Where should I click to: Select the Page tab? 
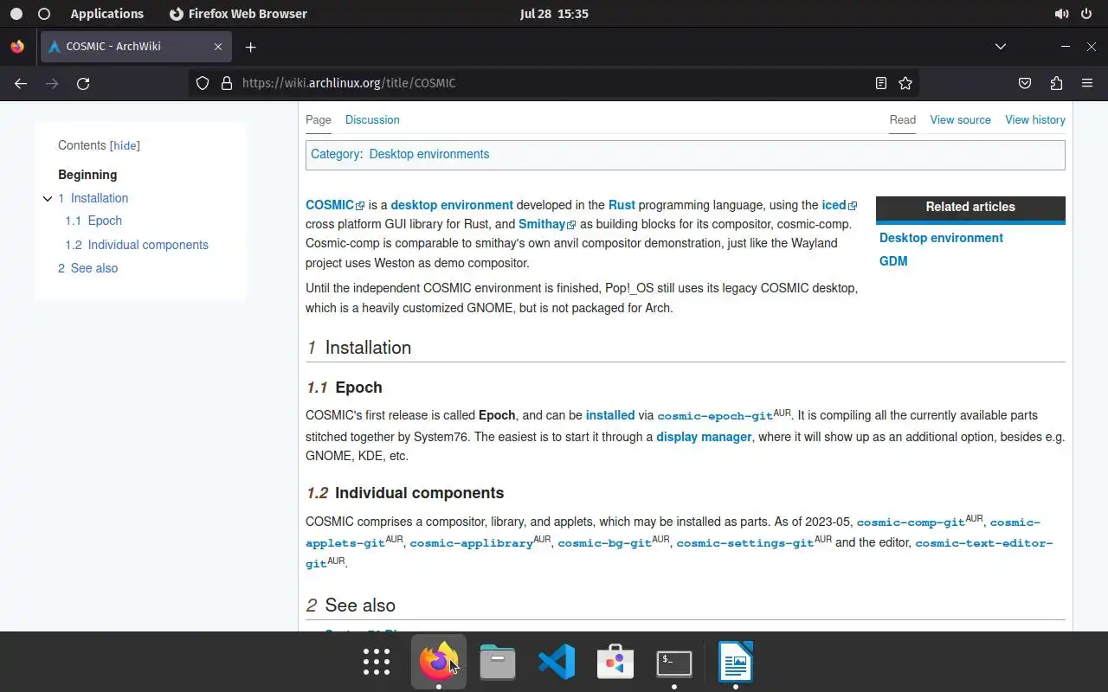click(x=319, y=120)
